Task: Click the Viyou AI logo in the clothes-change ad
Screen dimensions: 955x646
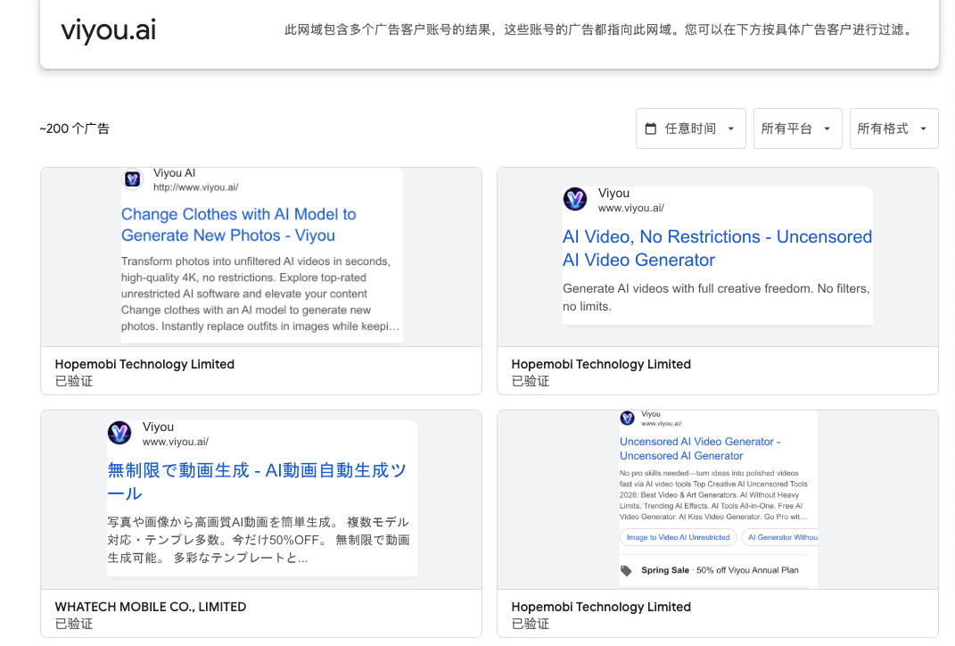Action: coord(133,179)
